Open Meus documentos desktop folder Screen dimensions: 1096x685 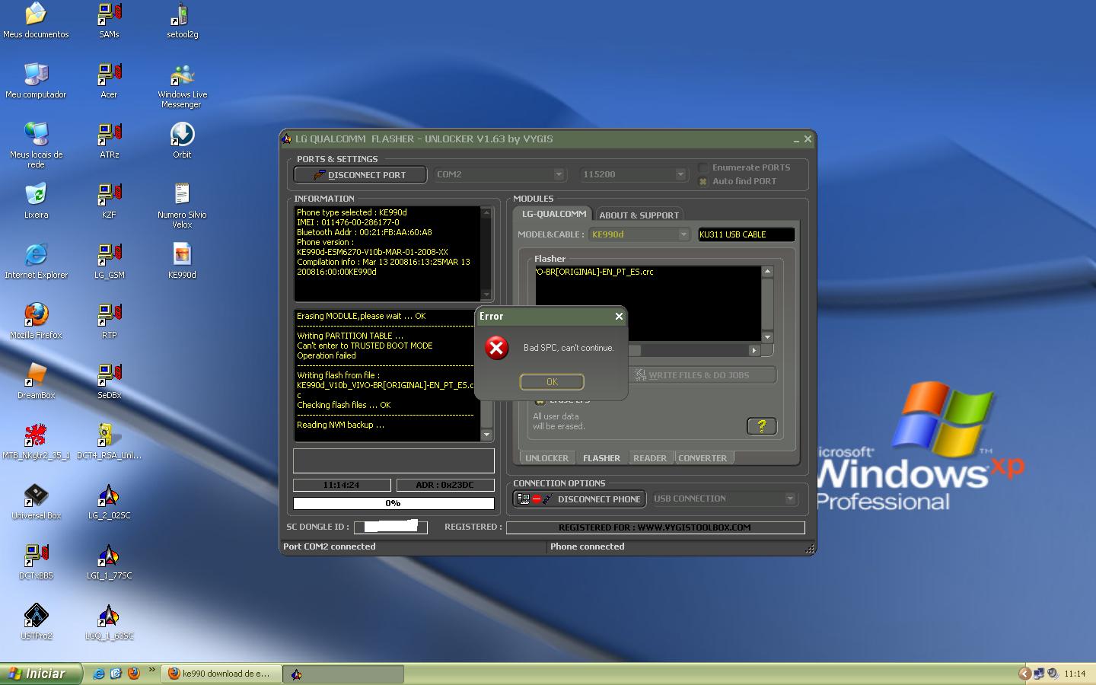36,21
